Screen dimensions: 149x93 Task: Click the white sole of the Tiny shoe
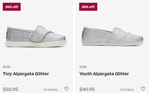pyautogui.click(x=36, y=44)
